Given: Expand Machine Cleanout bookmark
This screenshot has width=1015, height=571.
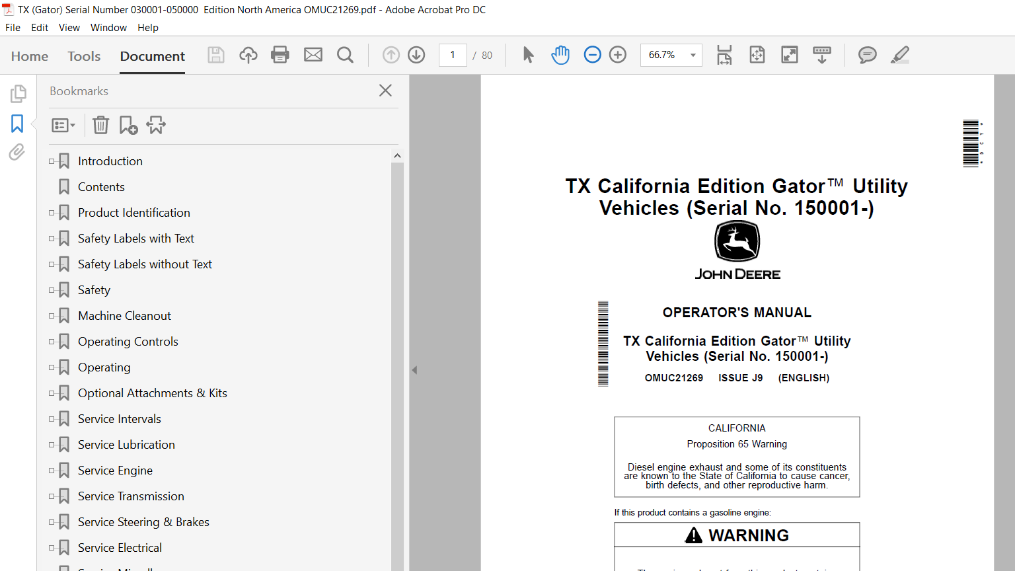Looking at the screenshot, I should [52, 316].
